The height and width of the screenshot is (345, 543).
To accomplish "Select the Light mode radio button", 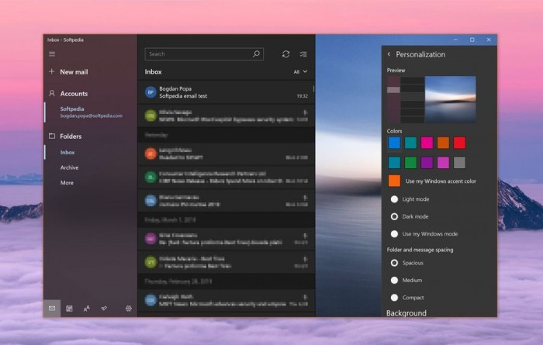I will pos(394,199).
